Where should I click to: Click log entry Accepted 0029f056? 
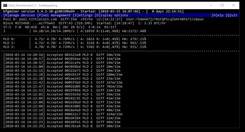(64, 91)
